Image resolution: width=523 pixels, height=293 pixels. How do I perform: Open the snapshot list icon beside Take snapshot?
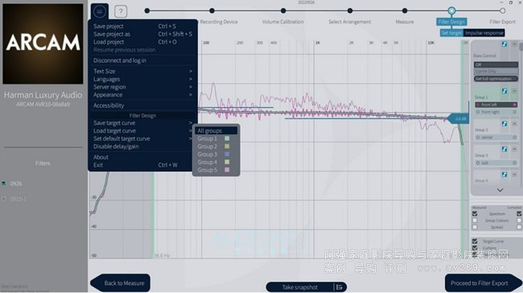point(340,287)
